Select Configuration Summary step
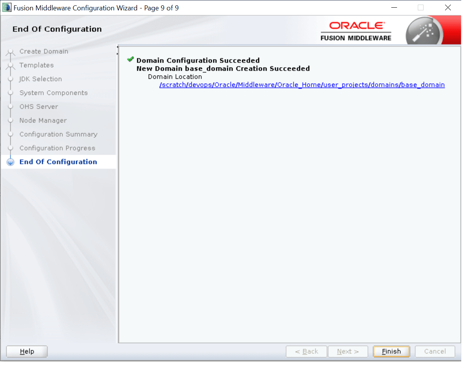462x377 pixels. pyautogui.click(x=58, y=134)
